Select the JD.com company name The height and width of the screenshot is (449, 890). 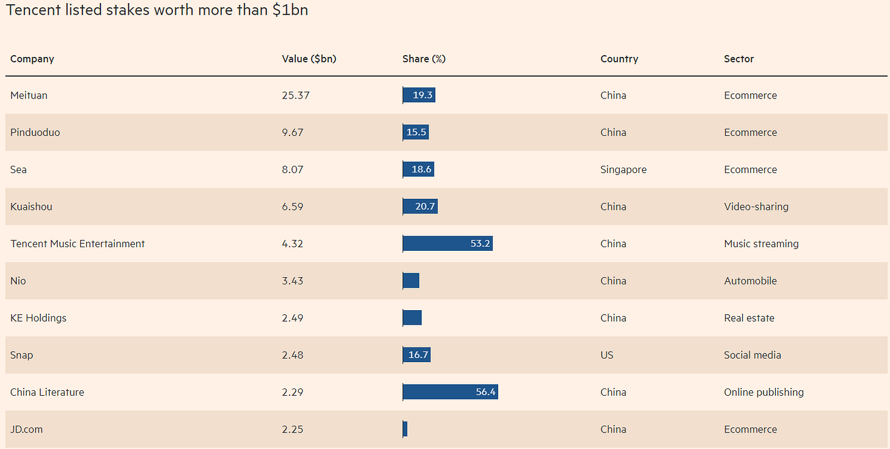click(x=26, y=429)
